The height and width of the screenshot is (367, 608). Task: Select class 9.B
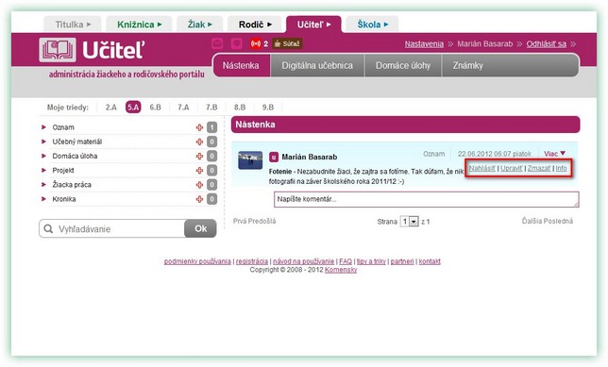(267, 108)
